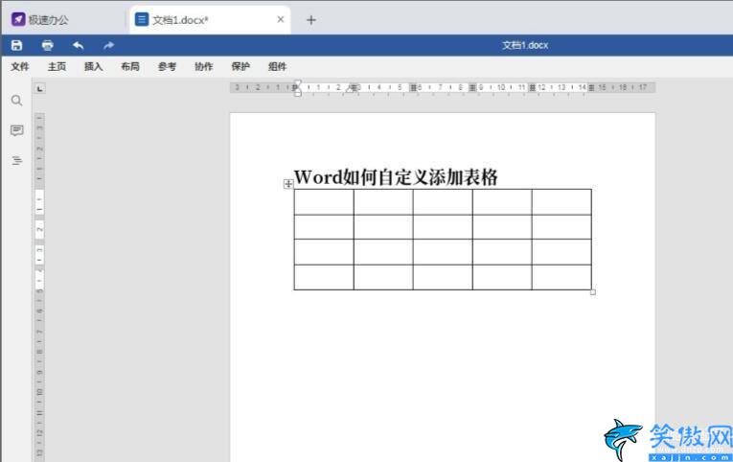Open the 主页 ribbon tab

(57, 66)
